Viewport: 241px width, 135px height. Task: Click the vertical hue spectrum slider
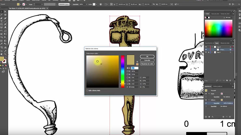[123, 71]
